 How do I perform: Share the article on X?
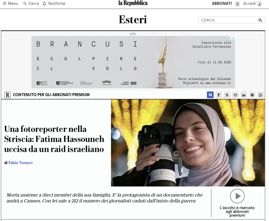click(227, 95)
